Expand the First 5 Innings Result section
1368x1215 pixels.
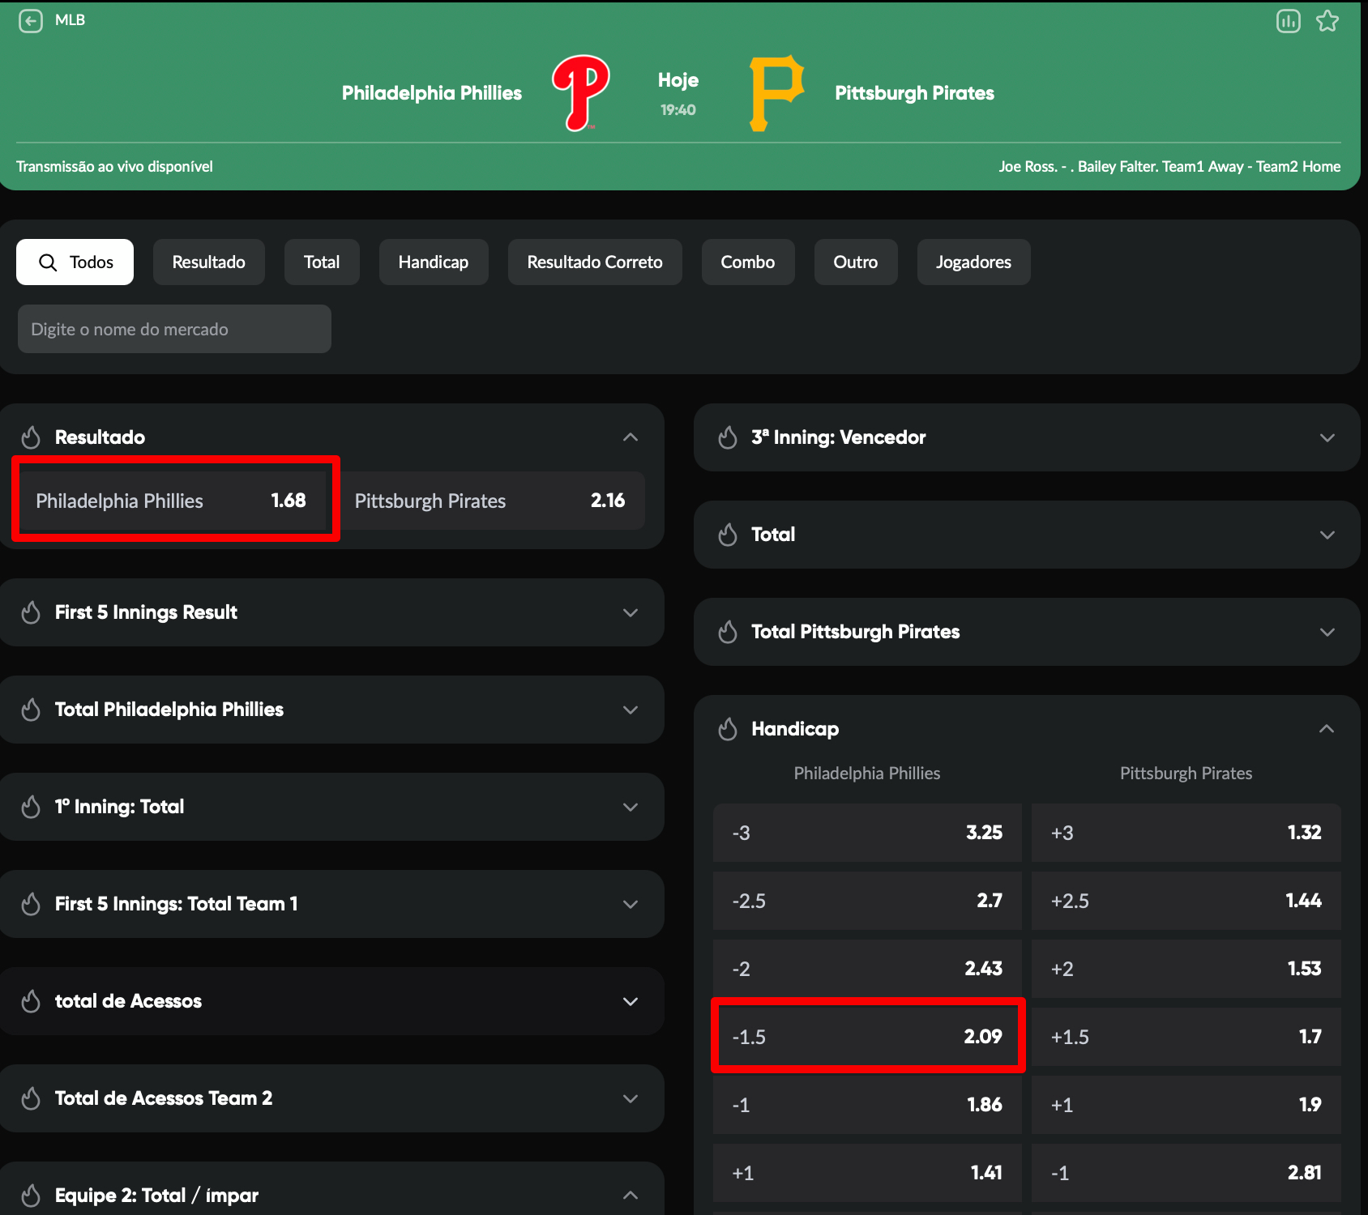(631, 612)
